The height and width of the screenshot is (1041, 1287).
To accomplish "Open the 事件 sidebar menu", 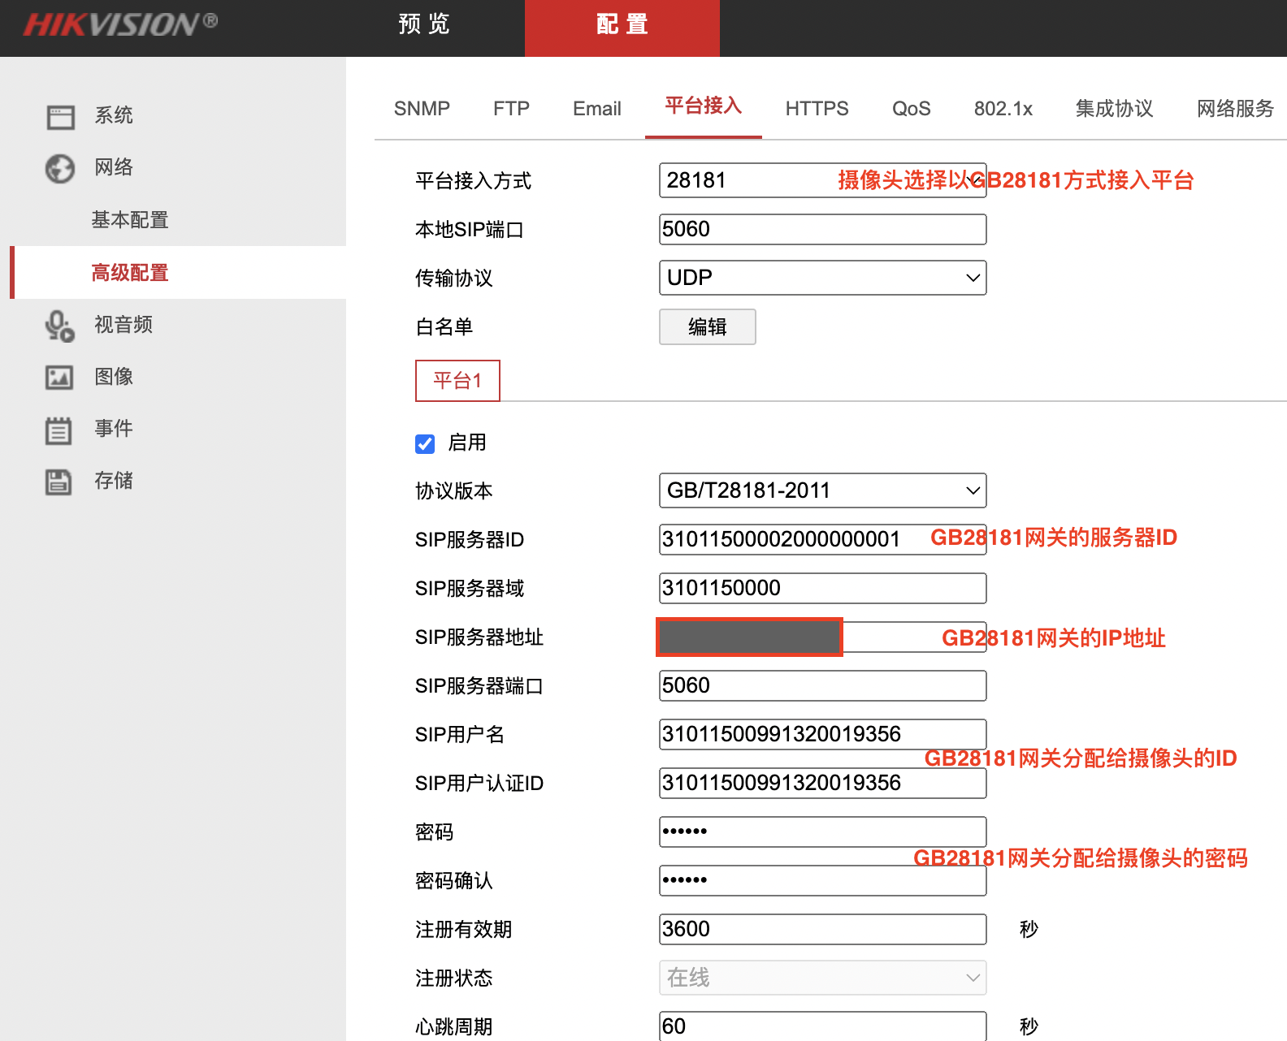I will [114, 429].
